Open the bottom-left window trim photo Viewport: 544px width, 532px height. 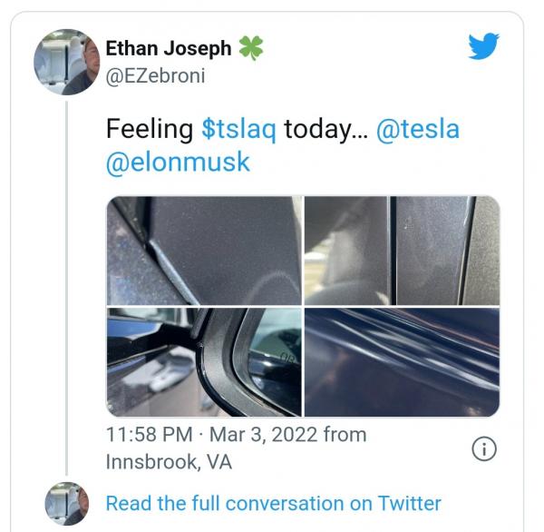[204, 362]
